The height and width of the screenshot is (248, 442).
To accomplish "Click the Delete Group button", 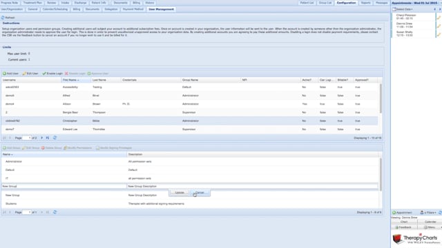I will (x=51, y=148).
